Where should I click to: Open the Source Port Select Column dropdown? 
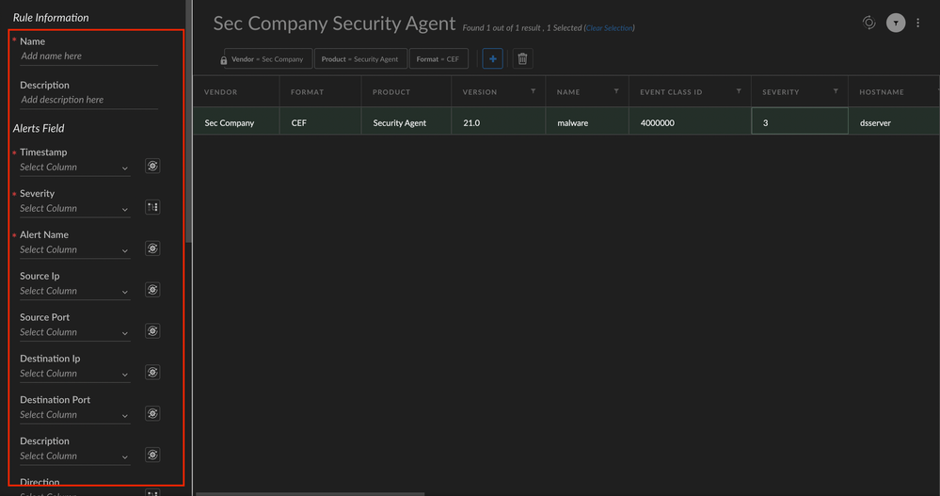[74, 332]
